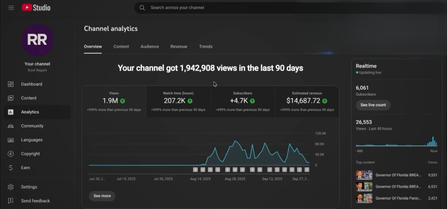
Task: Open the Copyright section icon
Action: coord(11,154)
